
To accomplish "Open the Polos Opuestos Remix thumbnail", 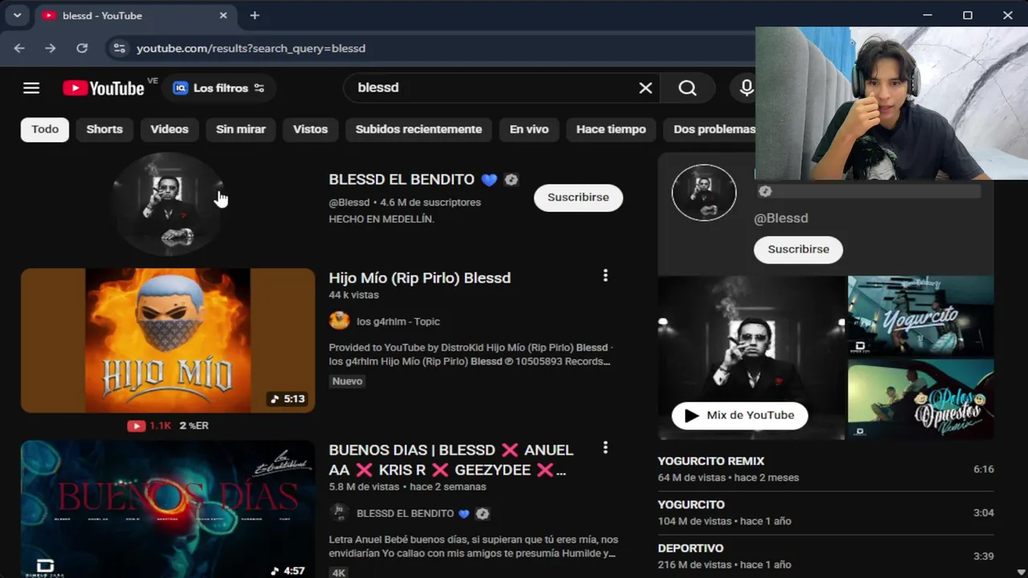I will point(920,398).
